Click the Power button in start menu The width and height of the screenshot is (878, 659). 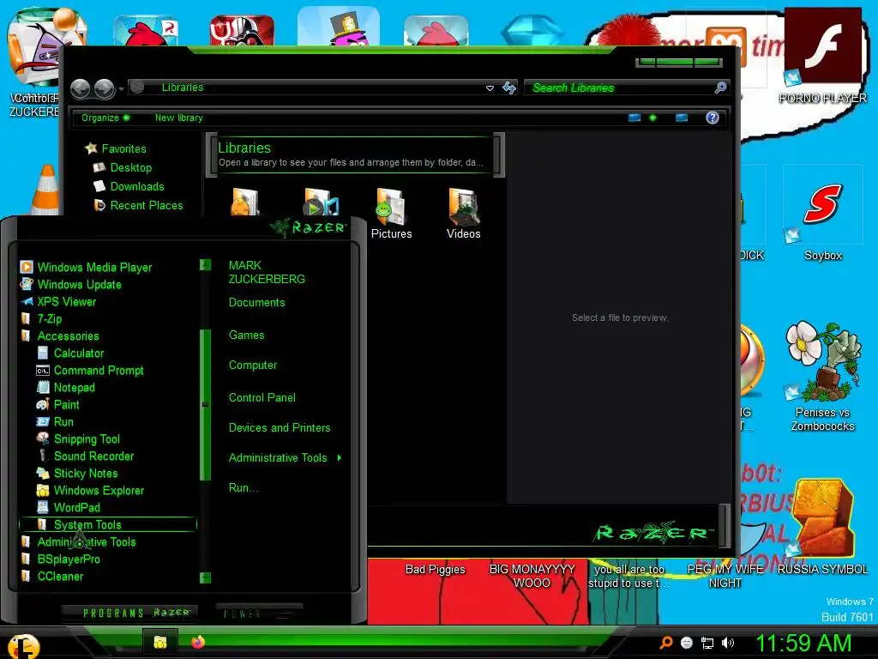click(259, 613)
